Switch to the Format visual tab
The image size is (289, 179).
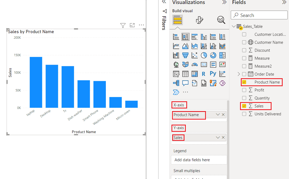[x=199, y=20]
